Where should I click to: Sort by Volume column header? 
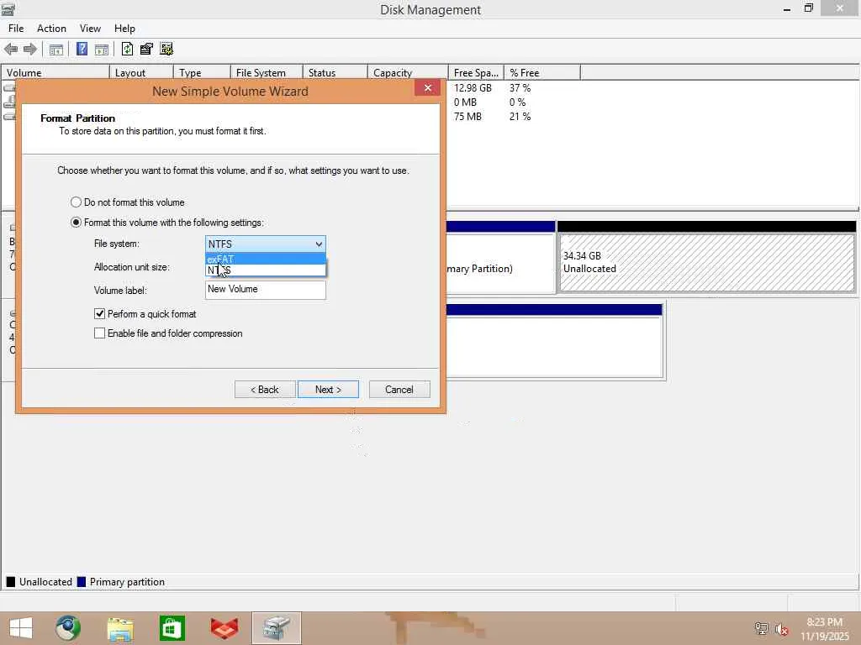point(55,72)
